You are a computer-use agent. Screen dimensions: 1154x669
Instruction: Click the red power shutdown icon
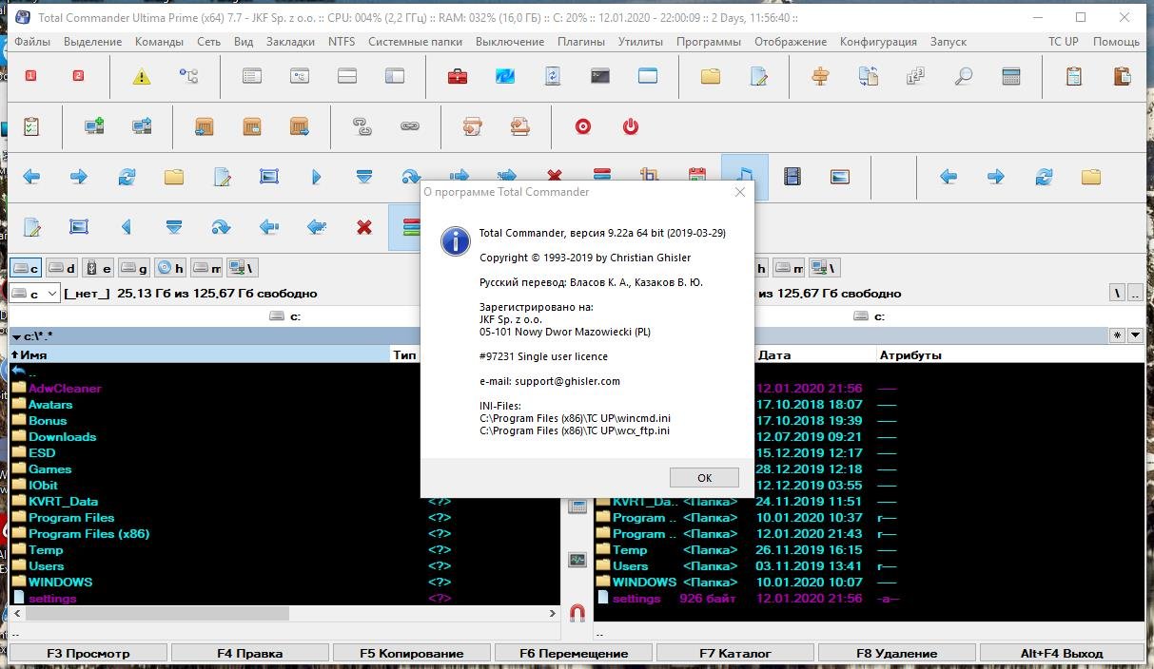[631, 126]
